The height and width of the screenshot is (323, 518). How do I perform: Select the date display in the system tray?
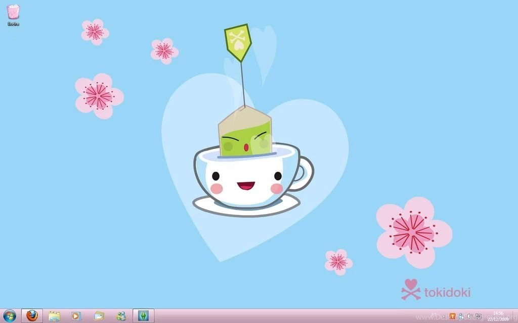(x=497, y=319)
